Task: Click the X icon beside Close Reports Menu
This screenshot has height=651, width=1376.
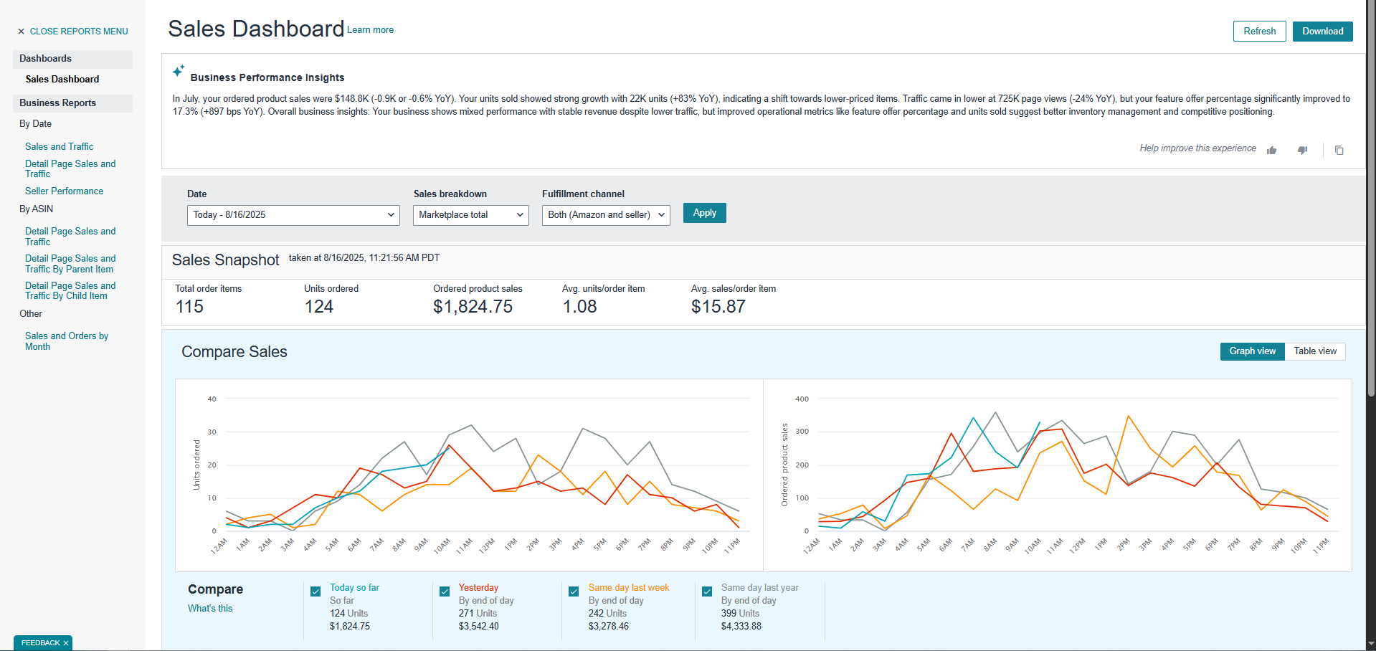Action: click(21, 32)
